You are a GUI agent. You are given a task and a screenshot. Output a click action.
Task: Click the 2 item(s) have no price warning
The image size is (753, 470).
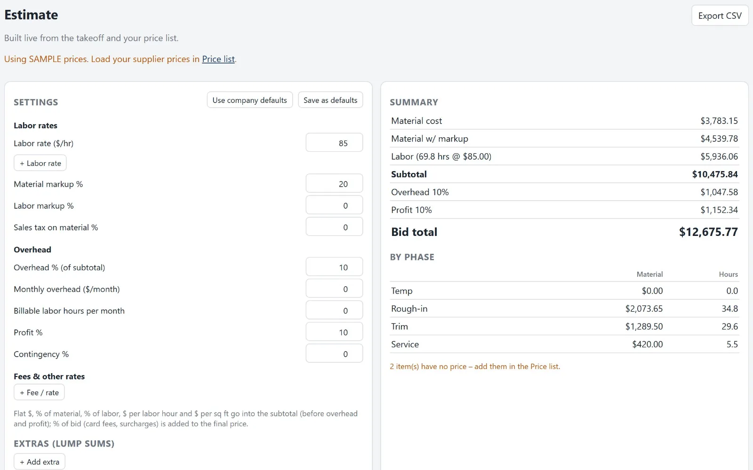point(475,367)
